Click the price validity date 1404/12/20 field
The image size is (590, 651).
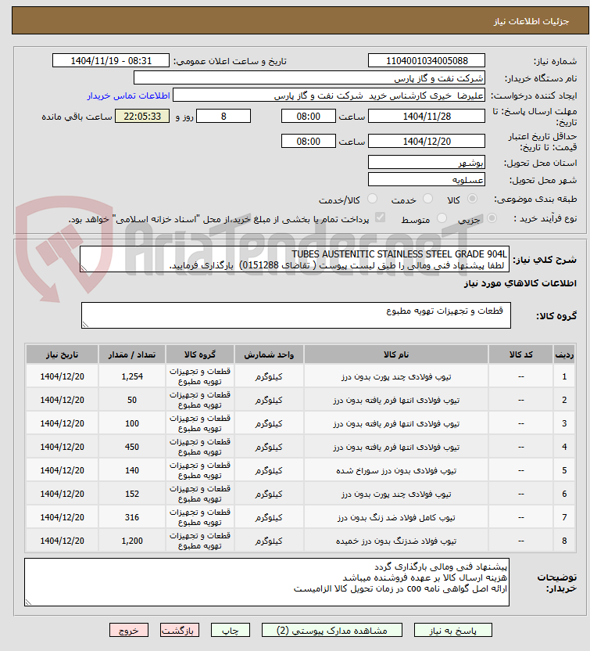click(x=427, y=141)
